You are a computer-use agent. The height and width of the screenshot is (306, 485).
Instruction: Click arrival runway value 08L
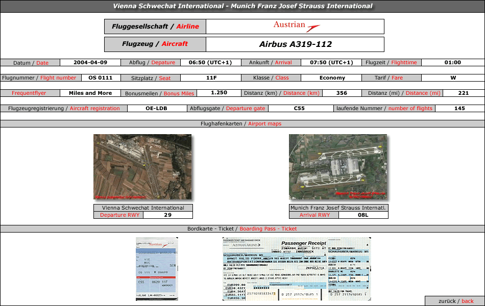[x=363, y=215]
